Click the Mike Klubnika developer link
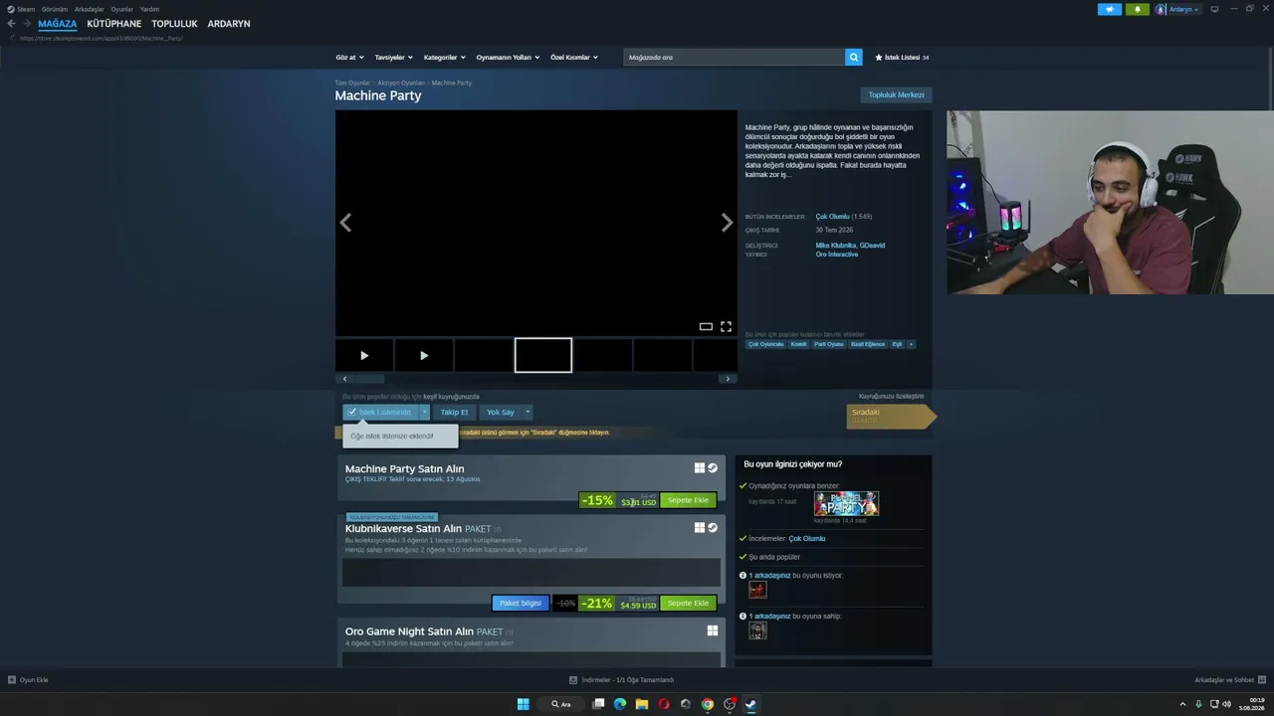 click(835, 246)
